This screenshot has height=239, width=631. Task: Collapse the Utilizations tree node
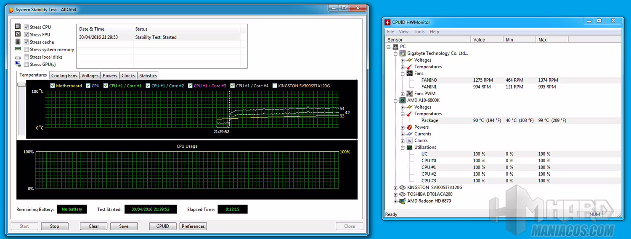pyautogui.click(x=403, y=148)
